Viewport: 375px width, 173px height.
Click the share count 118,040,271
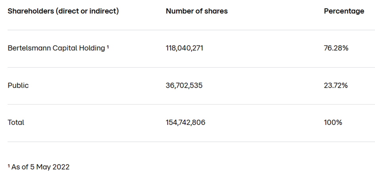[185, 48]
